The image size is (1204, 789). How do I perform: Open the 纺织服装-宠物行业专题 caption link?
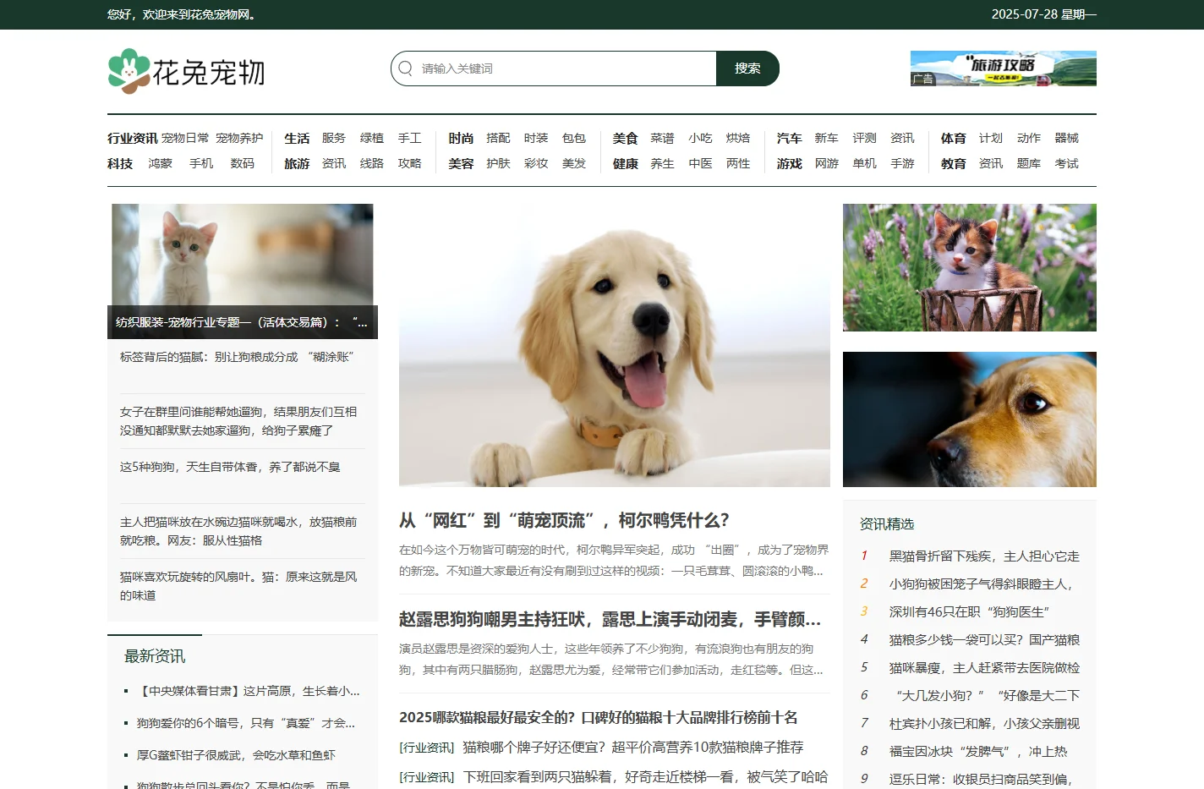pos(243,322)
